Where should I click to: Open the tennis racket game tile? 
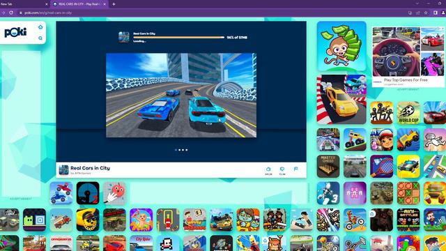pos(381,166)
